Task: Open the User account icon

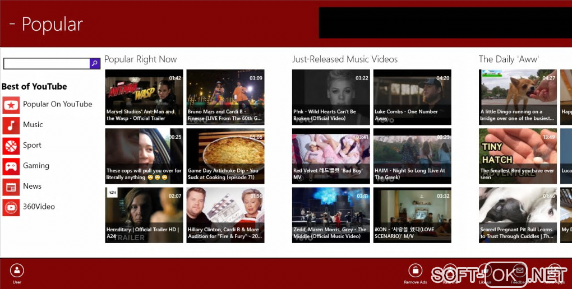Action: coord(17,271)
